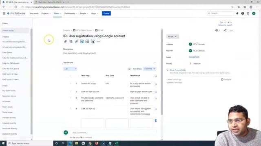261x146 pixels.
Task: Click the issue panel vertical scrollbar
Action: [x=162, y=73]
